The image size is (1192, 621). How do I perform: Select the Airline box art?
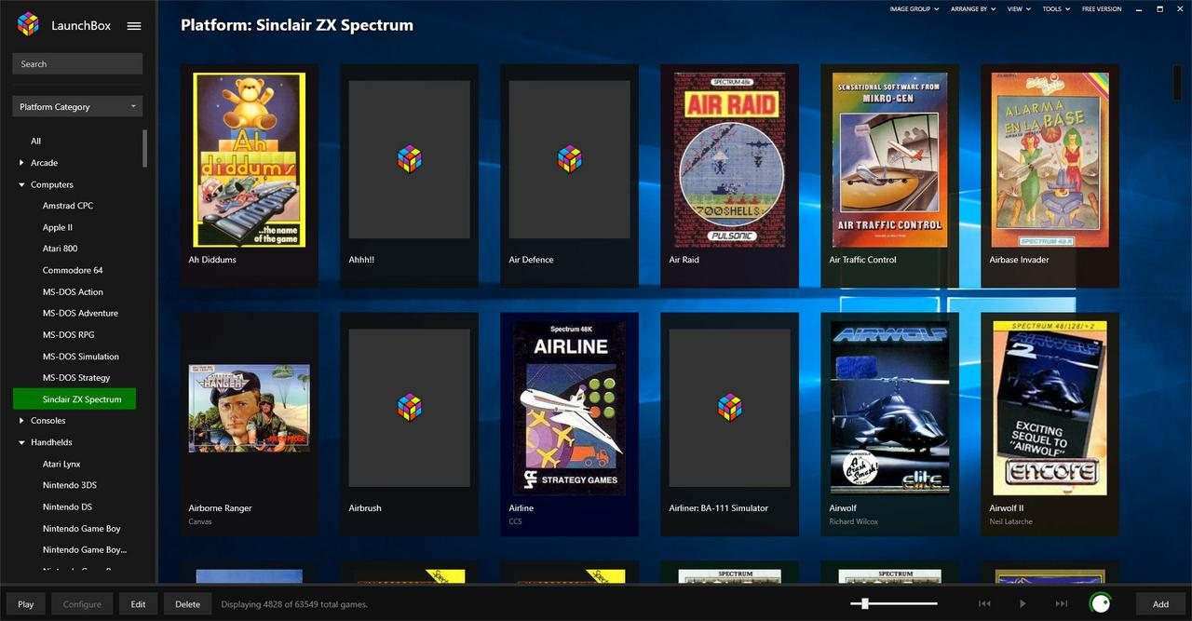point(570,408)
